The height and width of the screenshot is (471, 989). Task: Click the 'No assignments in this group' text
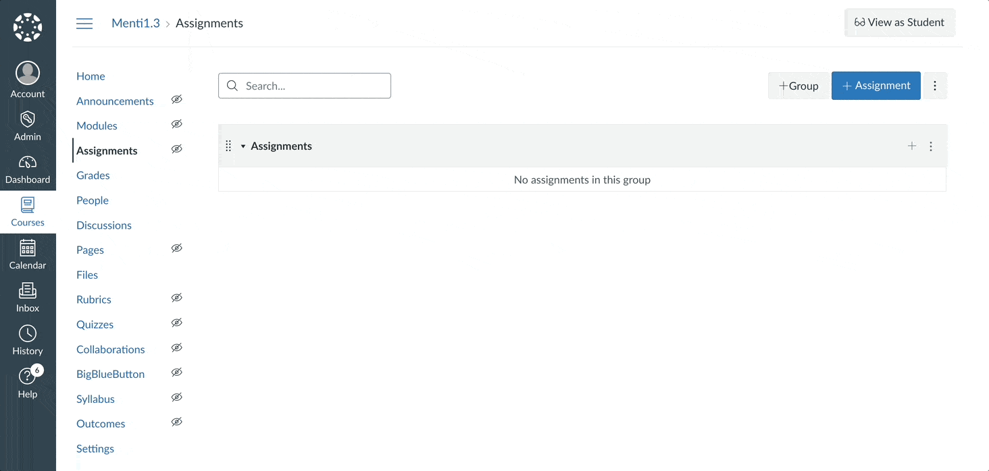tap(582, 179)
